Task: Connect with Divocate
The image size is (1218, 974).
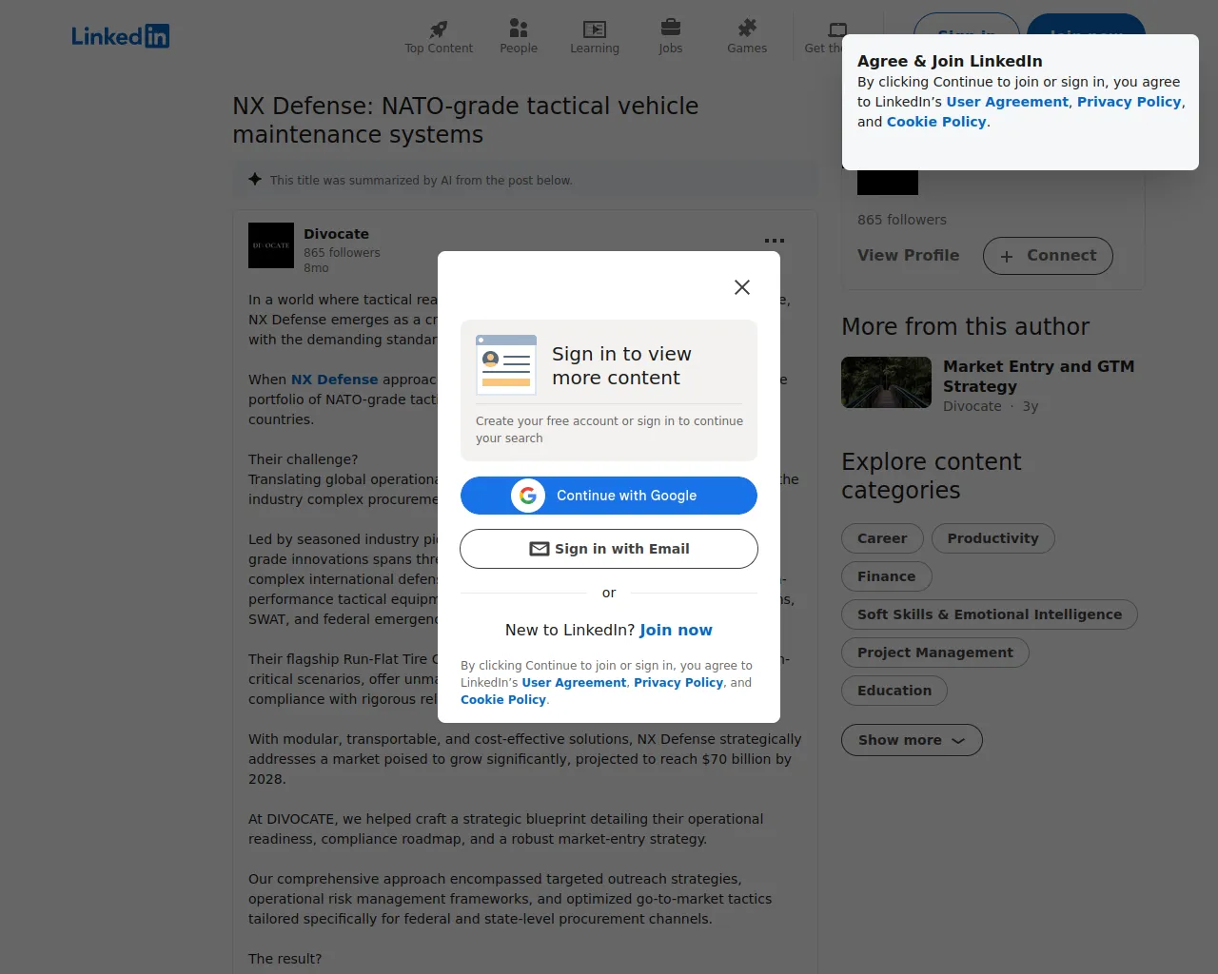Action: 1047,256
